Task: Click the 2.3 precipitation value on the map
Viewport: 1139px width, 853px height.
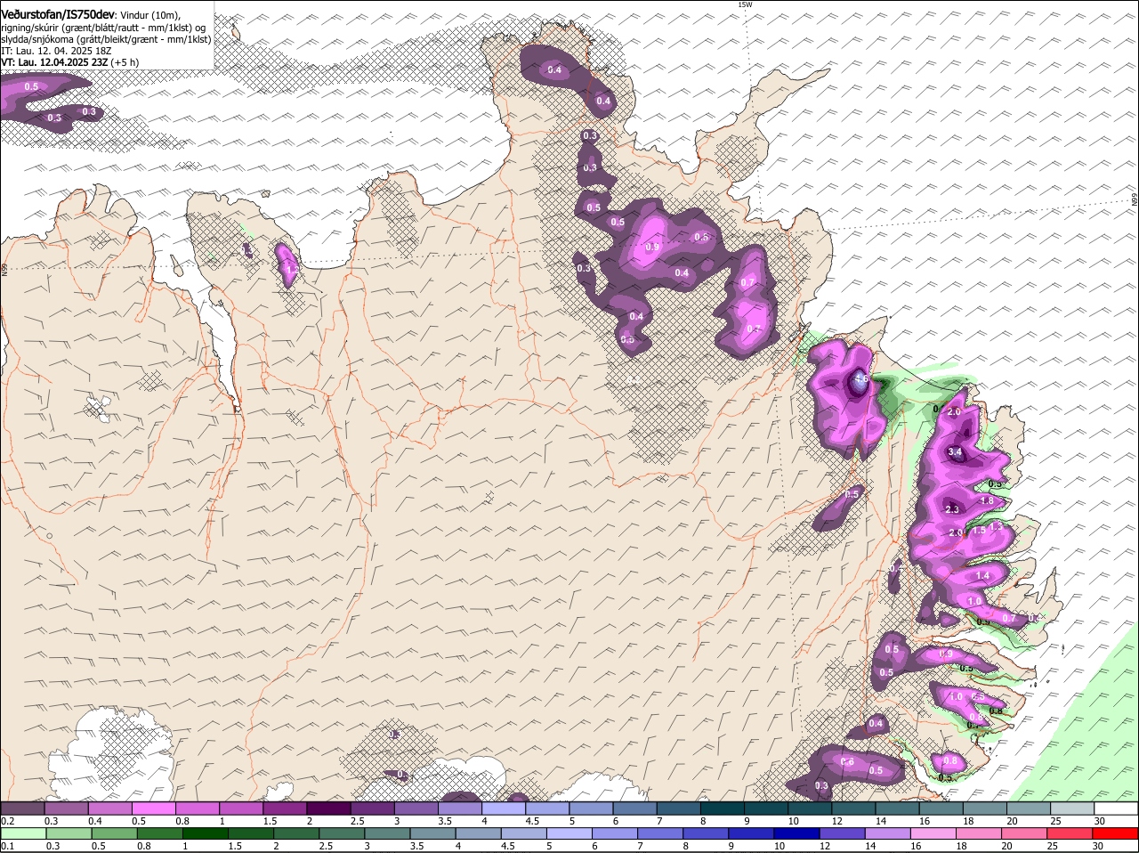Action: [x=952, y=509]
